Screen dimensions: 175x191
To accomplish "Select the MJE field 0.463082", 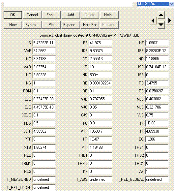I will click(x=157, y=99).
